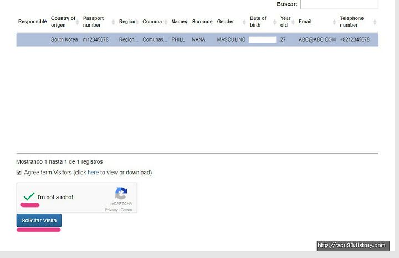Submit with the Solicitar Visita button
This screenshot has width=399, height=258.
point(39,220)
